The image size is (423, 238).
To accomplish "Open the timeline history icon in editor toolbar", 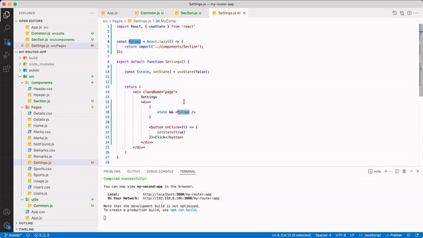I will pos(395,13).
